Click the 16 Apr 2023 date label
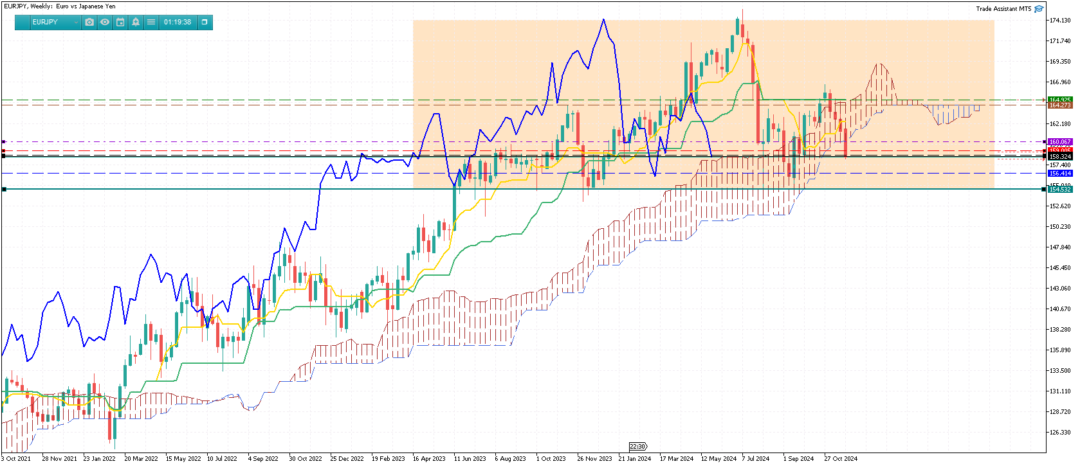Screen dimensions: 1080x466 [429, 459]
